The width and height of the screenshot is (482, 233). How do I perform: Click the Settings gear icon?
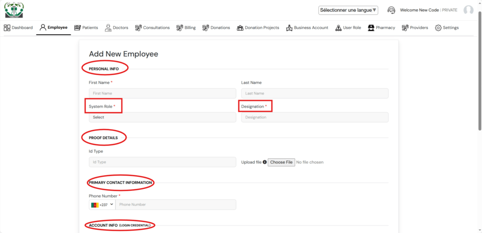(x=438, y=28)
